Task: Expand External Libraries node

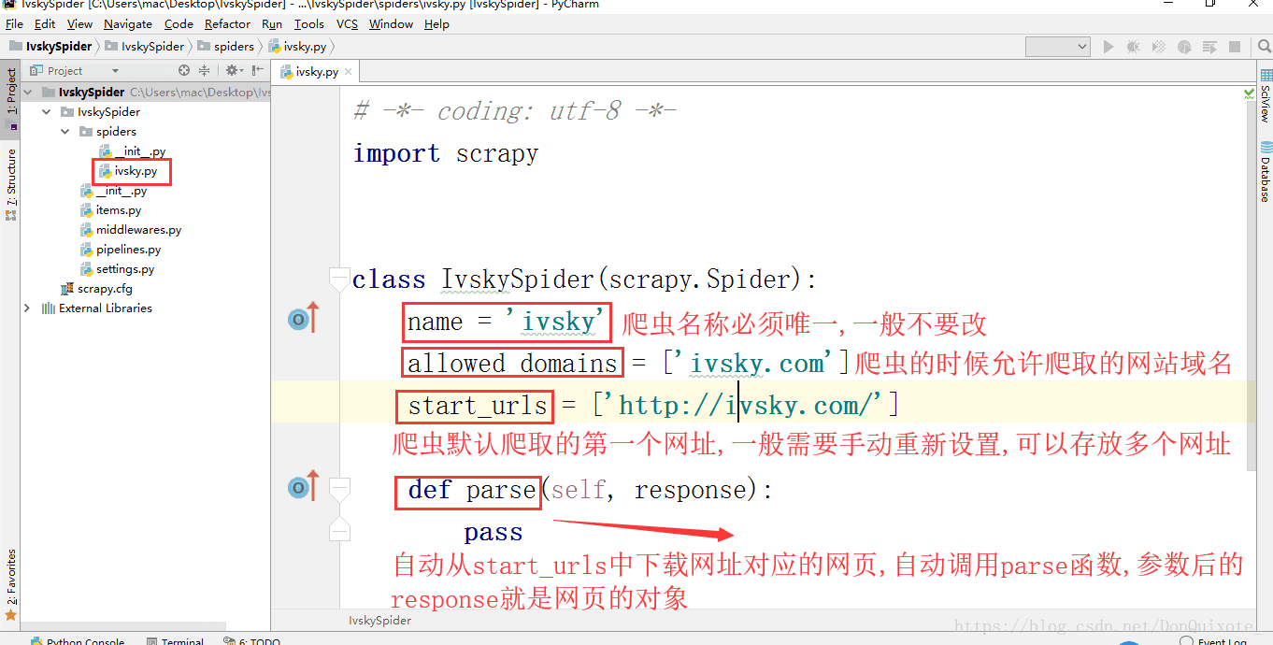Action: tap(27, 308)
